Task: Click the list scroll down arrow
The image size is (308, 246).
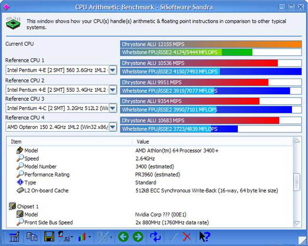Action: click(297, 223)
